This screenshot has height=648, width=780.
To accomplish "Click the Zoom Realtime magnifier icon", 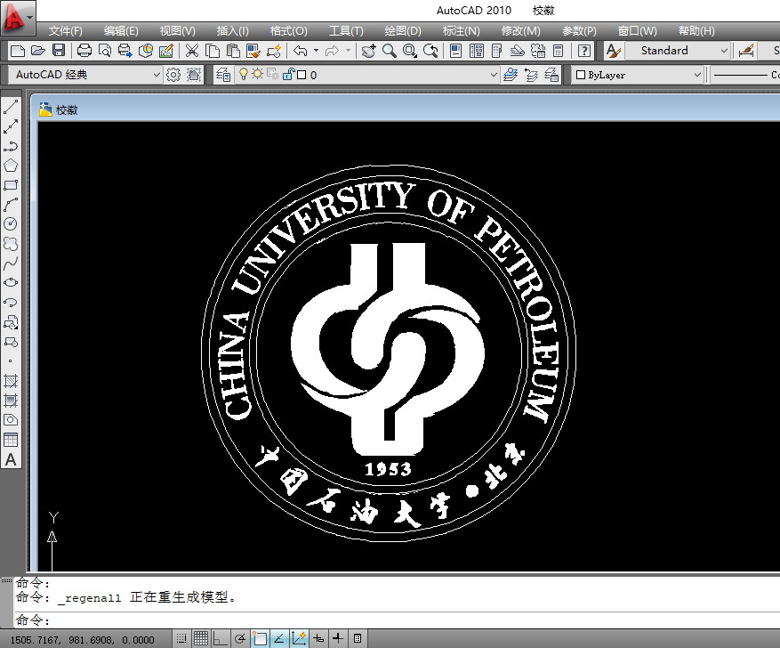I will point(389,51).
